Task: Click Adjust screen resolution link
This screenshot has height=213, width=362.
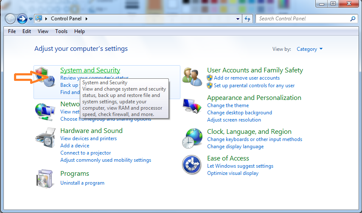Action: [x=234, y=120]
